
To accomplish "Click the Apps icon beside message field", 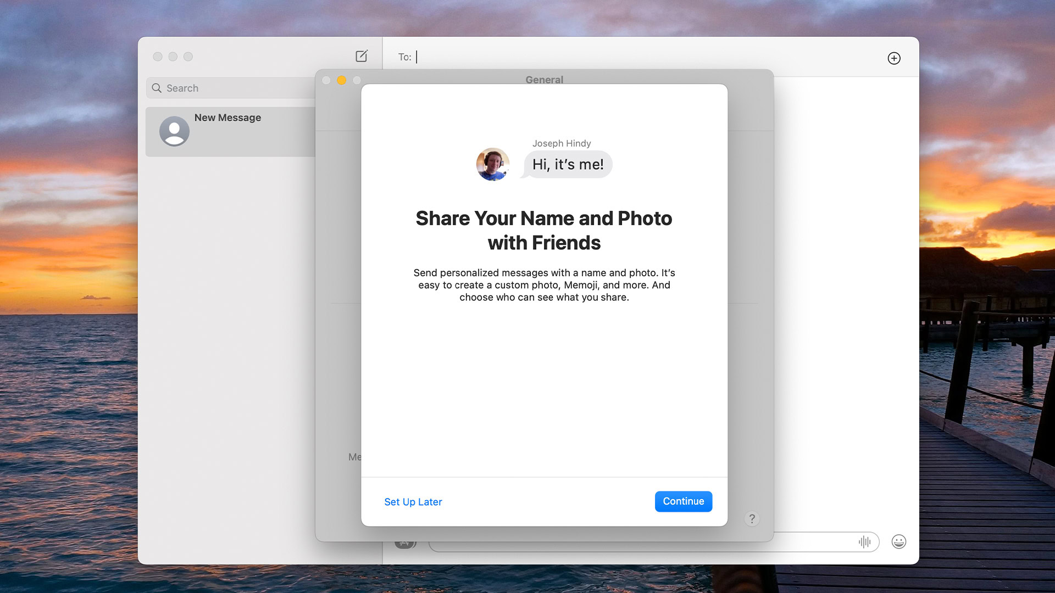I will coord(405,544).
